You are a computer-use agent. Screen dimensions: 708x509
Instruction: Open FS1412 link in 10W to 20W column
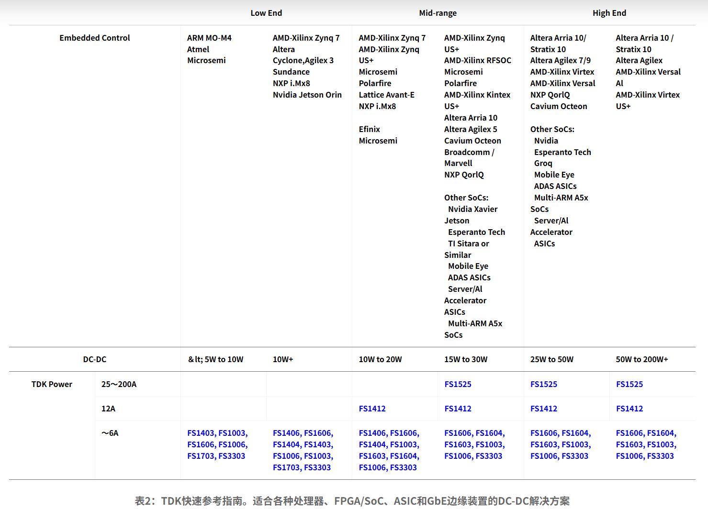click(x=372, y=409)
